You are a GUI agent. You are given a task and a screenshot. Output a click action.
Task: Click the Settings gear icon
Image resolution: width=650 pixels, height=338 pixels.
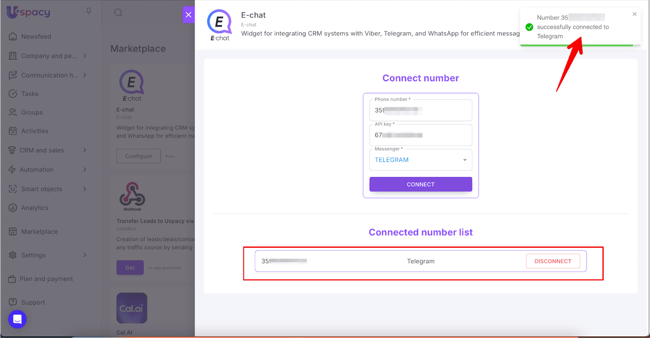coord(13,255)
